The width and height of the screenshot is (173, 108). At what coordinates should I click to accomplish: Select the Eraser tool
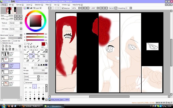click(x=32, y=56)
